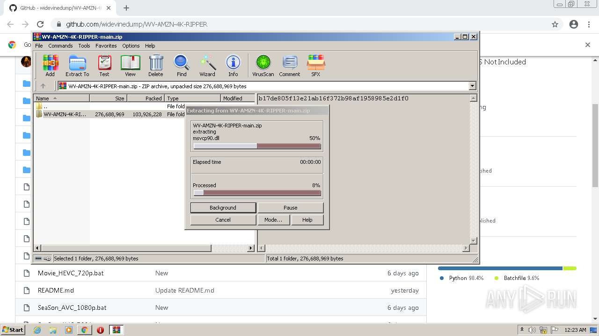Open File Explorer from taskbar
Viewport: 599px width, 336px height.
coord(53,330)
